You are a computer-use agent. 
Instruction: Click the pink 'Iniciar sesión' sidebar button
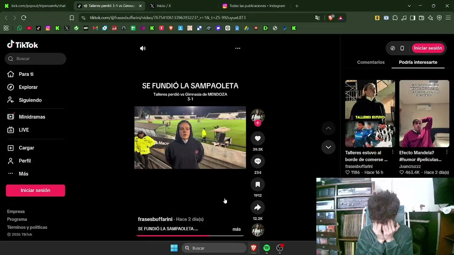point(35,190)
